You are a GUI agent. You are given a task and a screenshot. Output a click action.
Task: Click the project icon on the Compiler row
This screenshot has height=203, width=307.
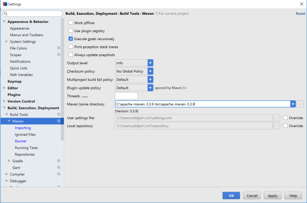[59, 174]
